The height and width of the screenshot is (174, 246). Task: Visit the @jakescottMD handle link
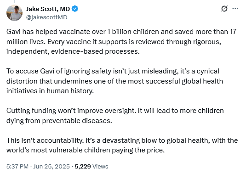(46, 17)
